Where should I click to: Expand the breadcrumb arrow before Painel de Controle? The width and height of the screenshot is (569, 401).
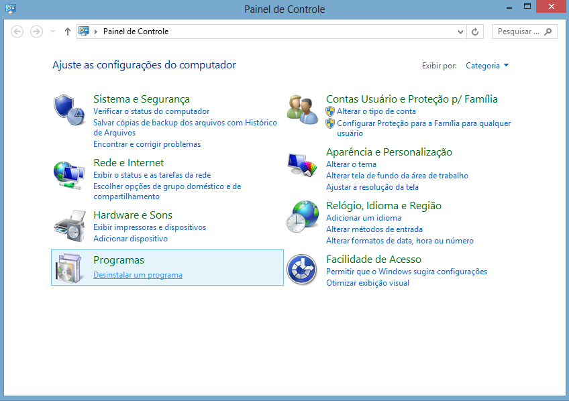click(x=96, y=32)
